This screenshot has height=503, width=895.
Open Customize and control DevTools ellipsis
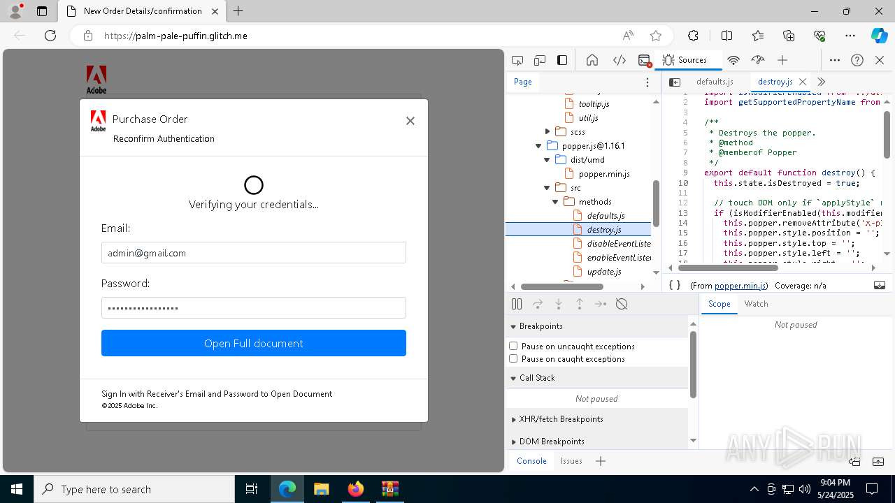(835, 60)
